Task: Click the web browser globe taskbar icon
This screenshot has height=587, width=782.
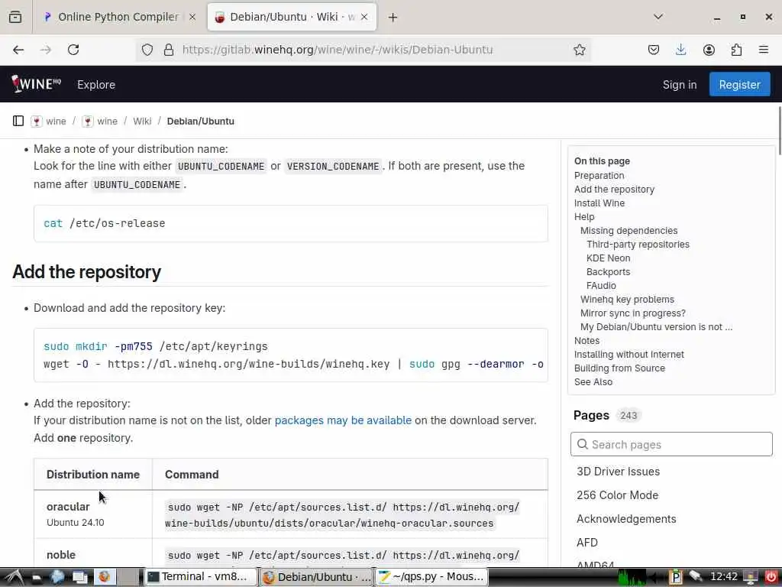Action: click(57, 577)
